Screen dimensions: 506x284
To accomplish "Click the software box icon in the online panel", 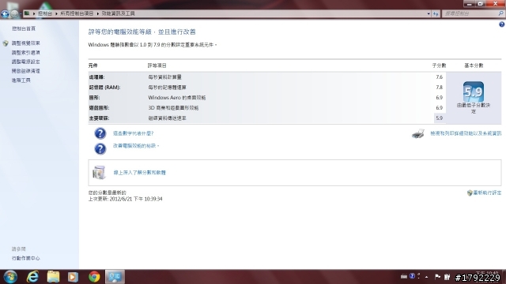I will [99, 173].
